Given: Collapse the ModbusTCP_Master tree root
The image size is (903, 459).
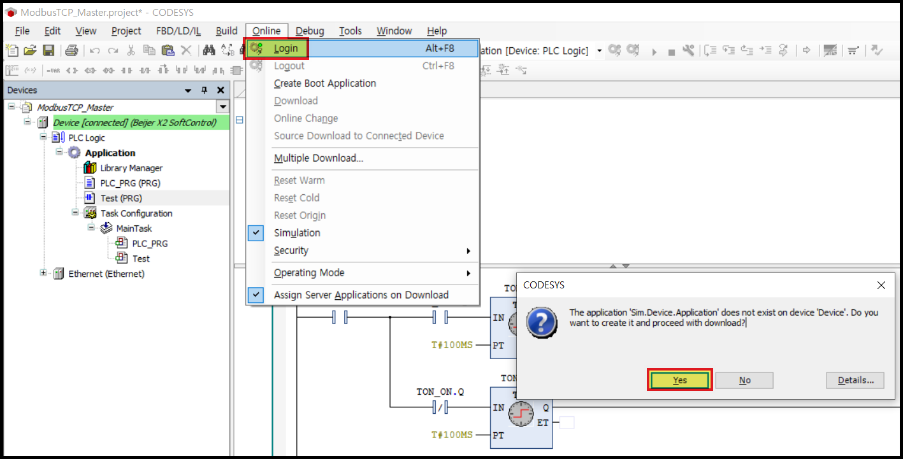Looking at the screenshot, I should click(x=11, y=106).
